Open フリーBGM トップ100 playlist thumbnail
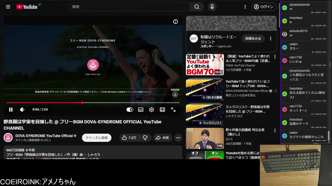This screenshot has height=186, width=332. click(205, 89)
